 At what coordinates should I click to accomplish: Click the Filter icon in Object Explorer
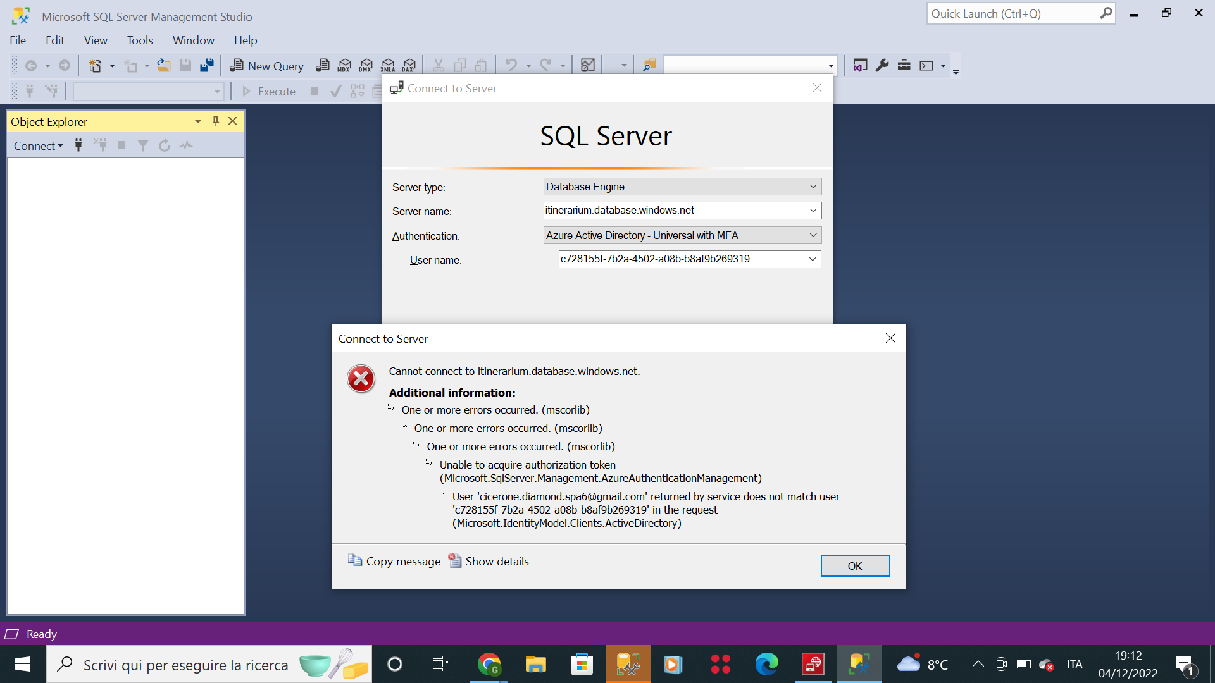click(x=143, y=145)
